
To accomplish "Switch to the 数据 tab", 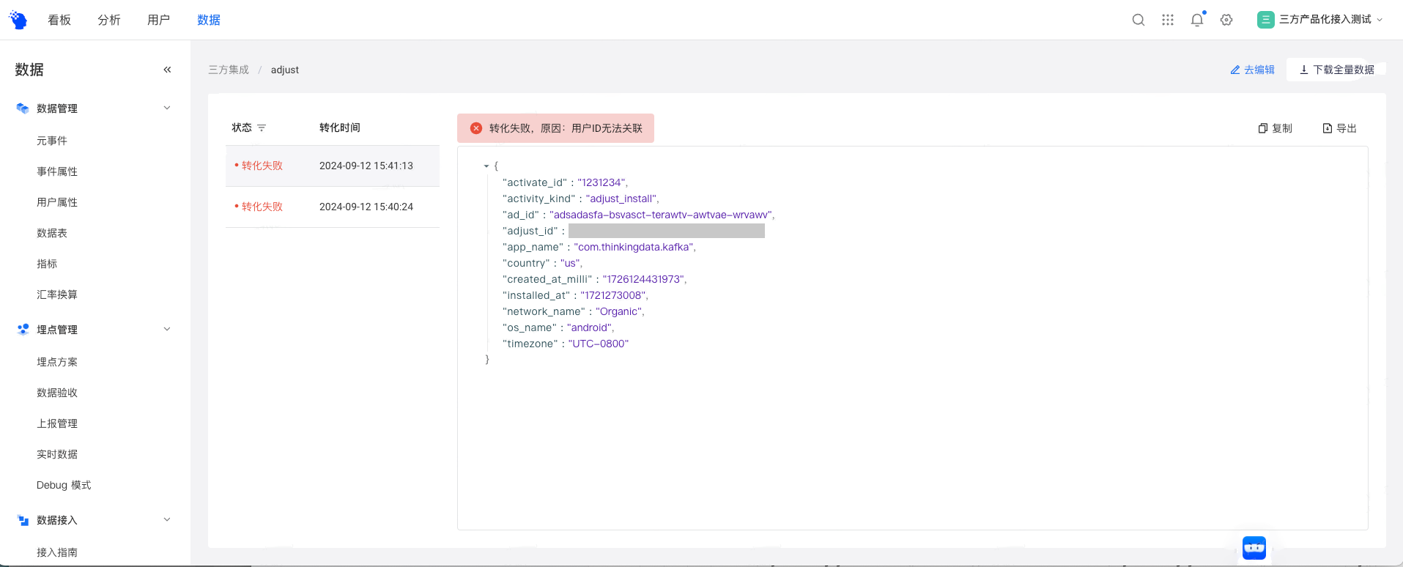I will point(209,20).
